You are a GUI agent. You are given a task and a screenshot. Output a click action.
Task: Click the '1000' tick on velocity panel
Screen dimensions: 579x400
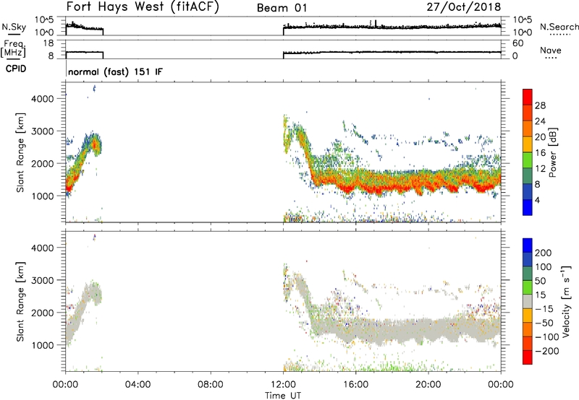(x=42, y=346)
